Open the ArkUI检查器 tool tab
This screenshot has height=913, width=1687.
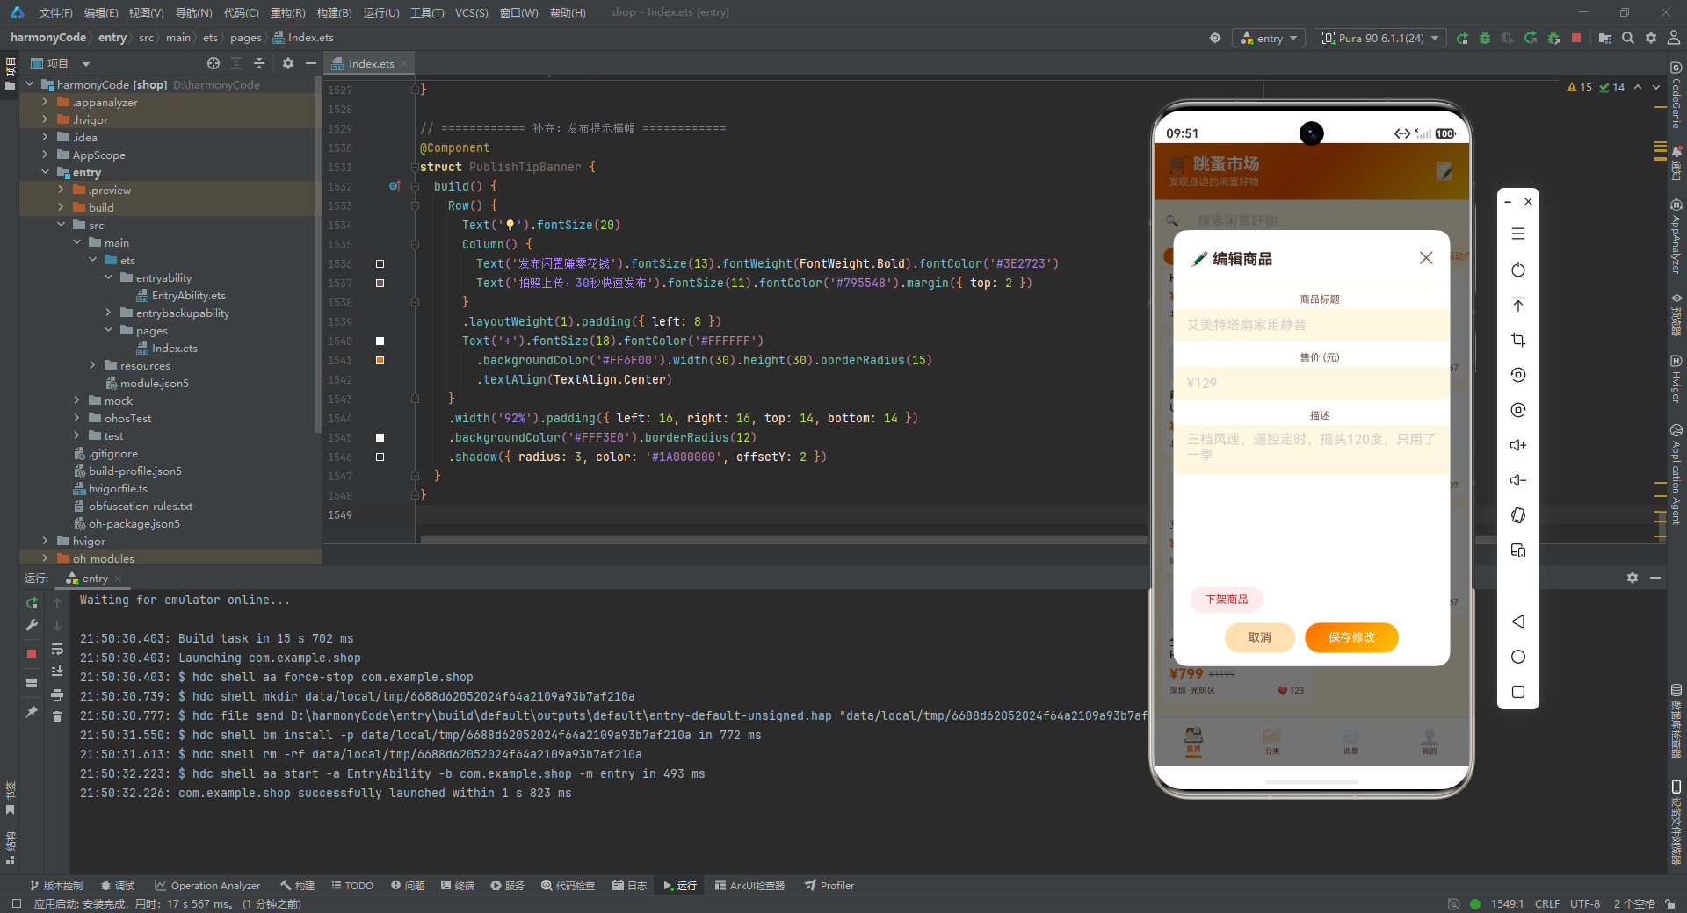pyautogui.click(x=749, y=886)
